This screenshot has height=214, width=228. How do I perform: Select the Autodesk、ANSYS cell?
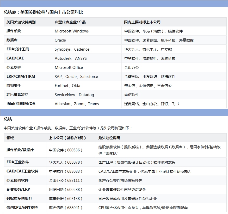[71, 58]
